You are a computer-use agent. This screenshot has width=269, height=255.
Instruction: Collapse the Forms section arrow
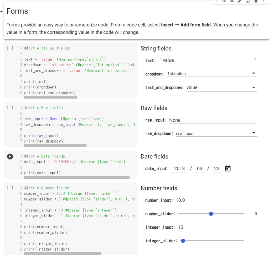(2, 12)
